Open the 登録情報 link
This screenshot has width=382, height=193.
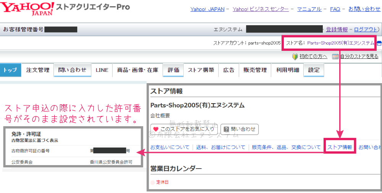[x=337, y=29]
